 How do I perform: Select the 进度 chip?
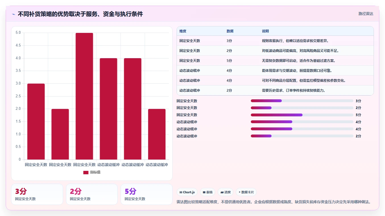[225, 192]
